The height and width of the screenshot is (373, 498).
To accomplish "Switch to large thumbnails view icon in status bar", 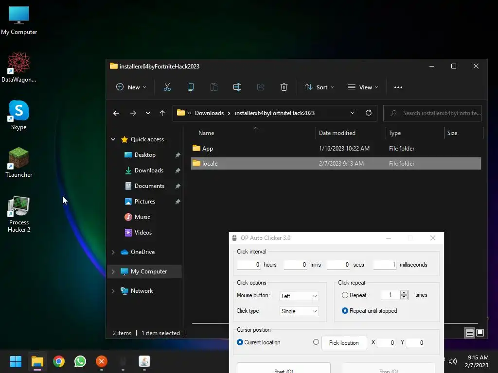I will (480, 333).
